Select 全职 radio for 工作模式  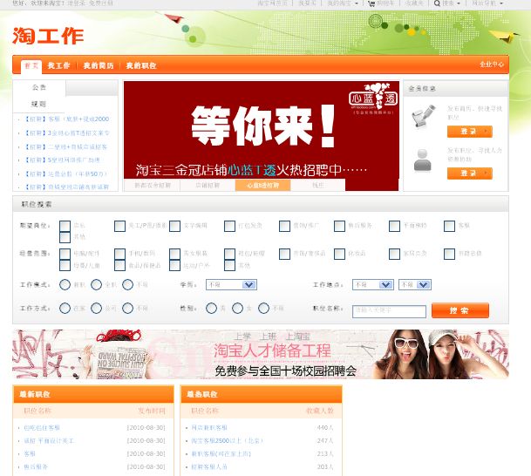[x=96, y=285]
